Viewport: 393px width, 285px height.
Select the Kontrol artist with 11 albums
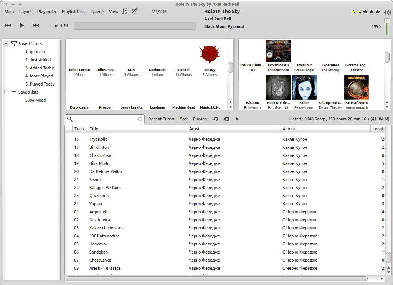(183, 72)
